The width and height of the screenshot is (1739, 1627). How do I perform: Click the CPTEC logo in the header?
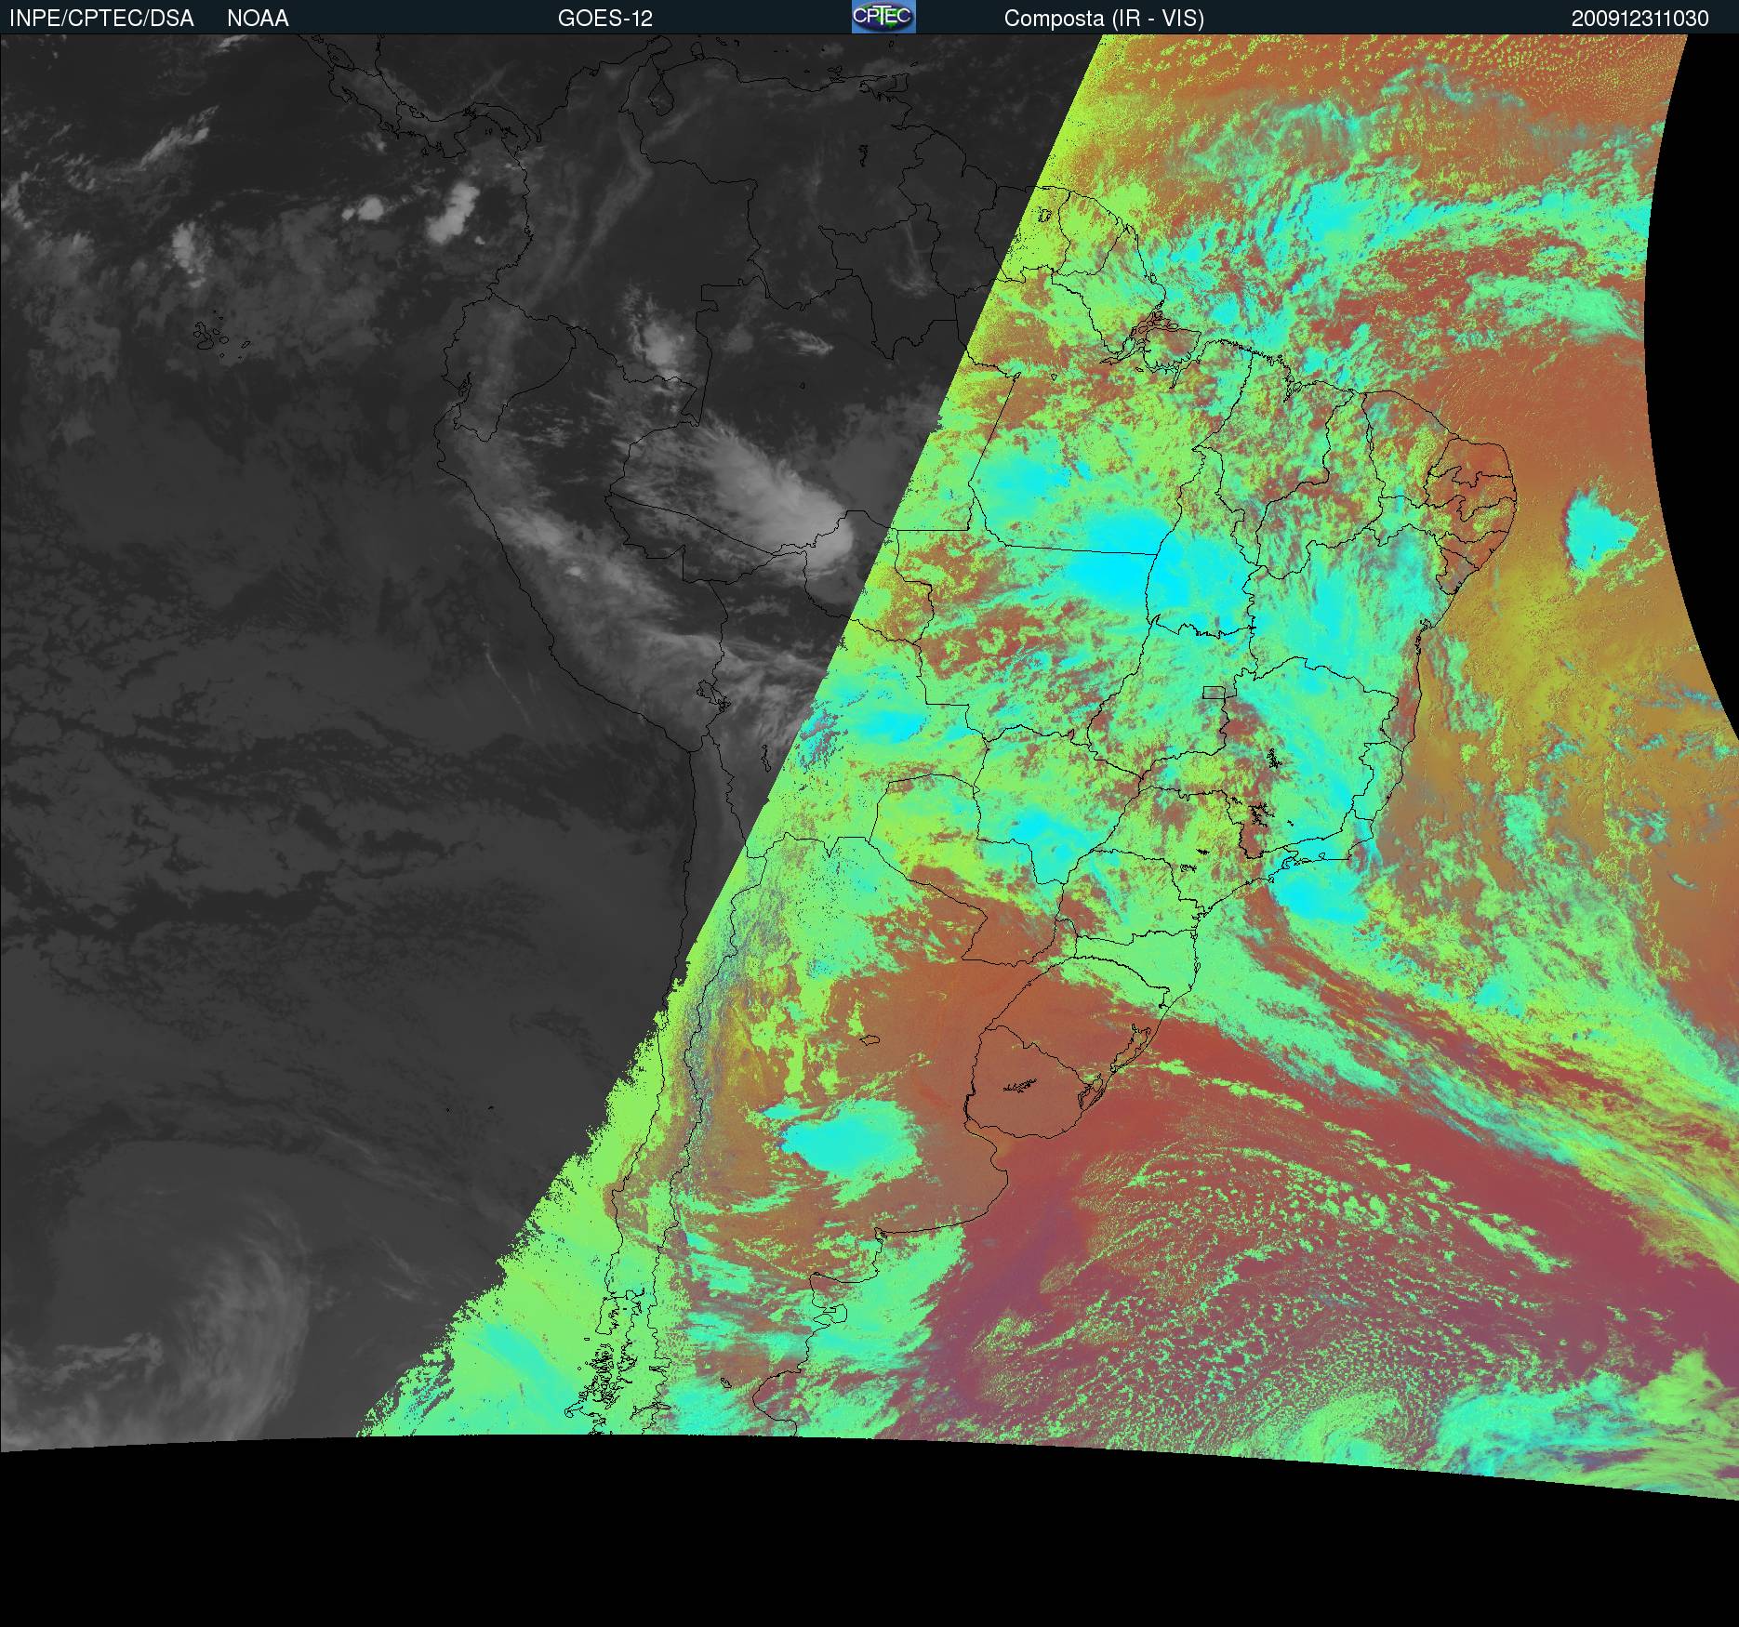pos(883,17)
